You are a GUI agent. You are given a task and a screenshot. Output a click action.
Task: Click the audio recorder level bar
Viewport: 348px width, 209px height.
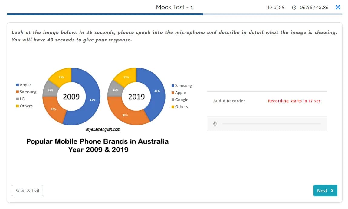coord(271,124)
